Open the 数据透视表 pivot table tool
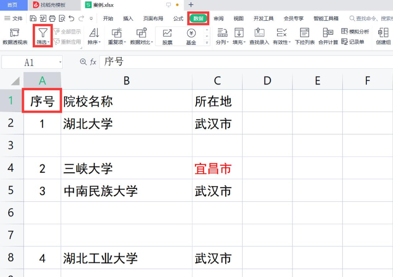This screenshot has height=277, width=393. click(x=15, y=36)
